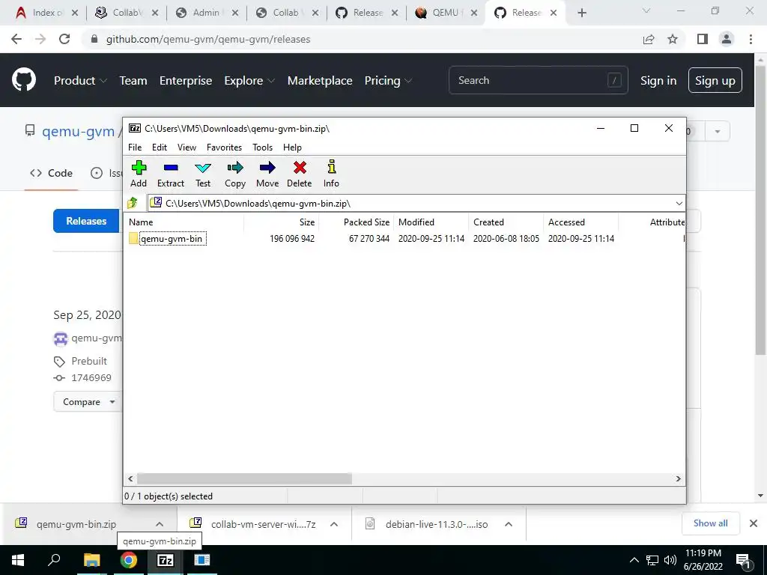Open the Favorites menu in 7-Zip

pos(224,147)
